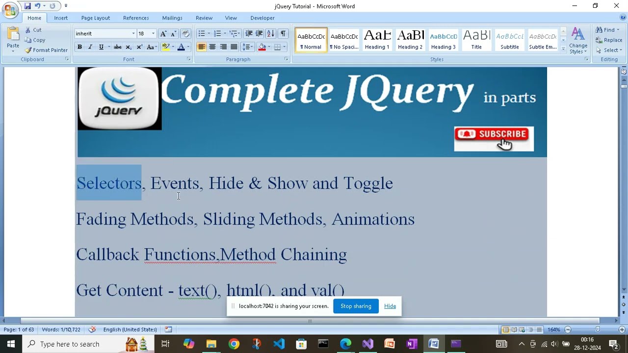The width and height of the screenshot is (628, 353).
Task: Click the Paste clipboard icon
Action: point(13,34)
